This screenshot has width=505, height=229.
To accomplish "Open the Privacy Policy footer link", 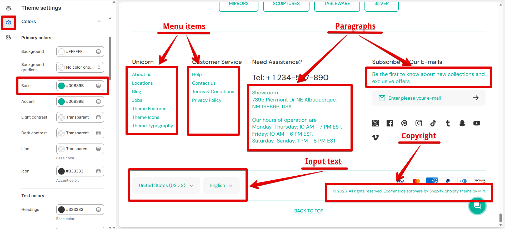I will (x=207, y=100).
